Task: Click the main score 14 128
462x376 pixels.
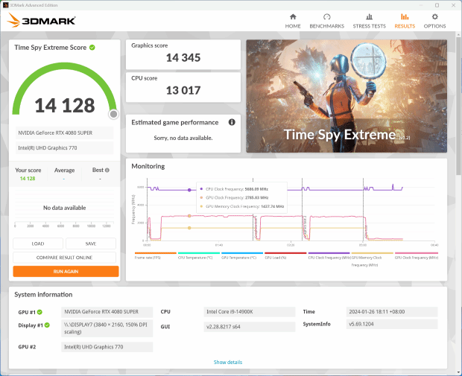Action: coord(65,106)
